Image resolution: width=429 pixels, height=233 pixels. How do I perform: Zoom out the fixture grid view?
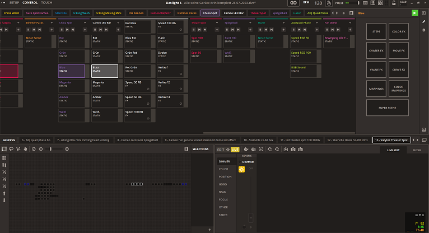coord(41,149)
